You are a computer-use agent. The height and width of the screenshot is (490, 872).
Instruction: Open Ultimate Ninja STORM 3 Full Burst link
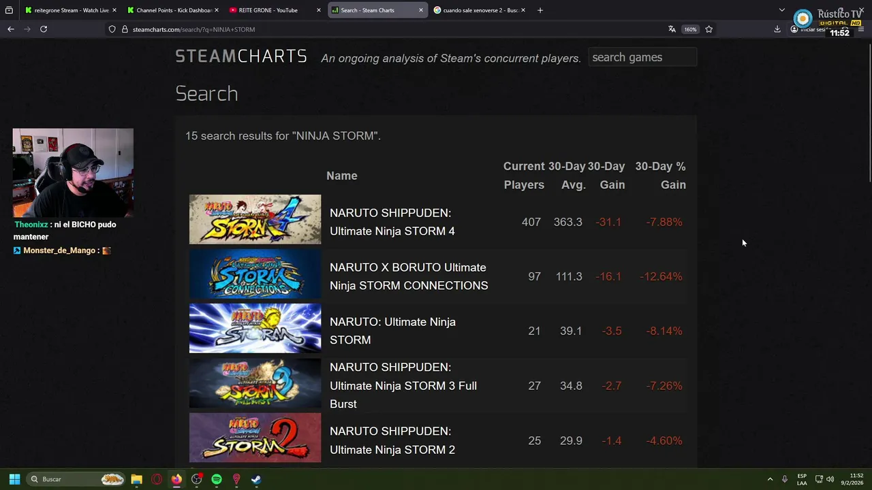pos(403,385)
